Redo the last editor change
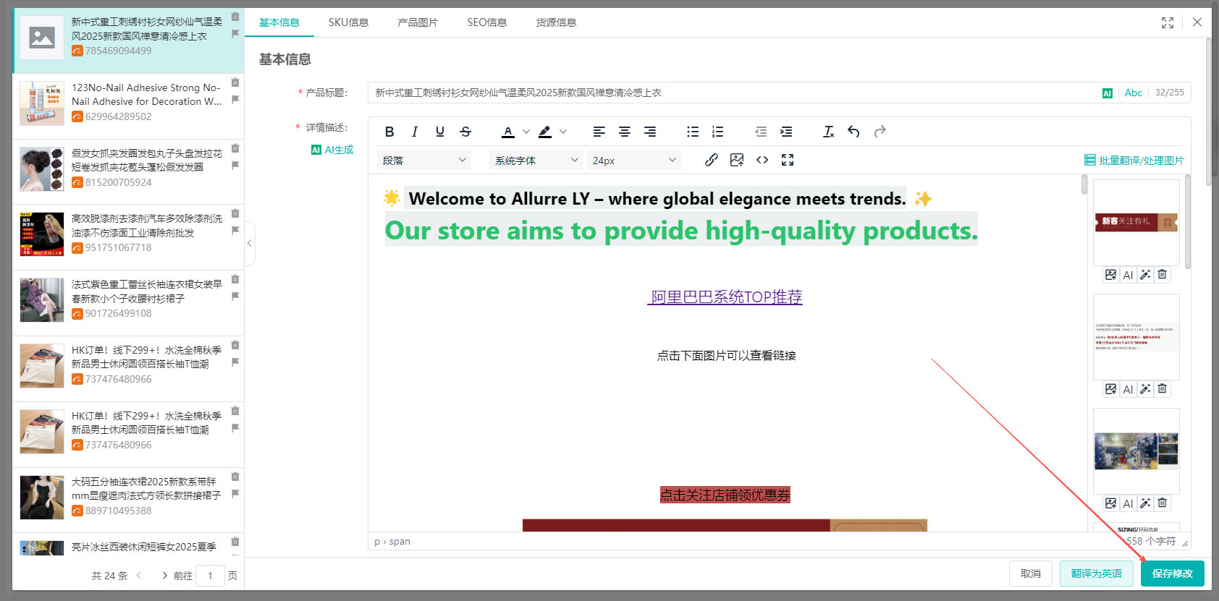Viewport: 1219px width, 601px height. click(880, 132)
